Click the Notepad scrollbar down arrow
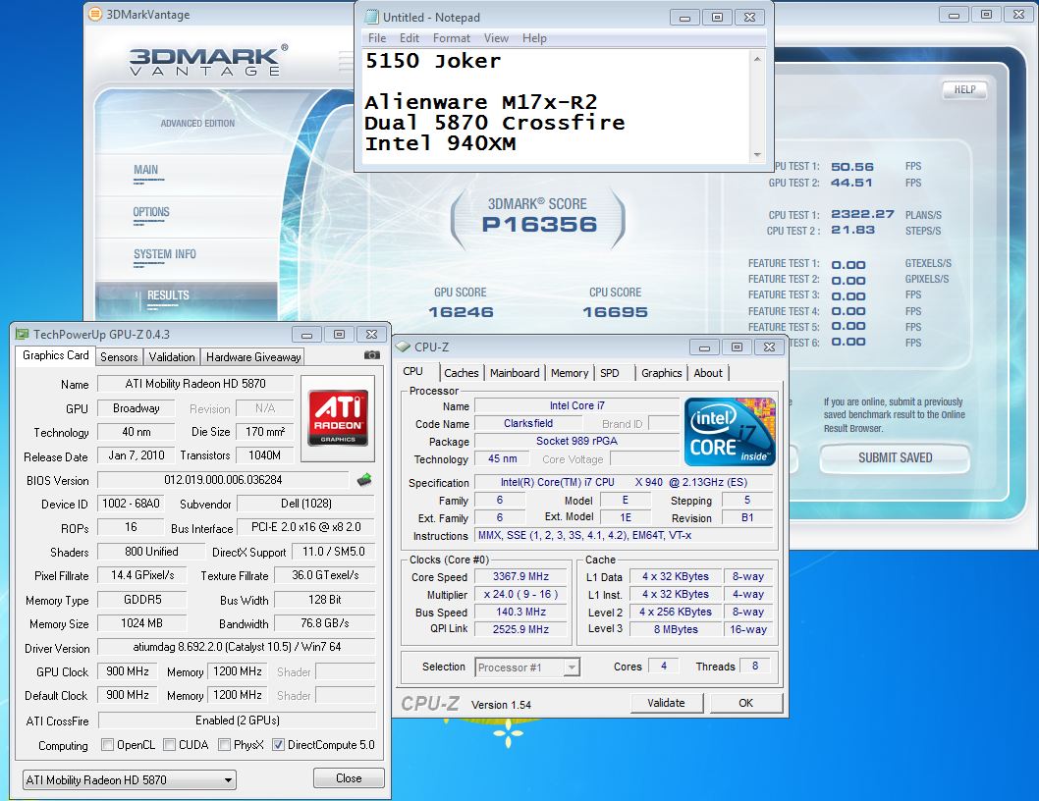 (757, 155)
